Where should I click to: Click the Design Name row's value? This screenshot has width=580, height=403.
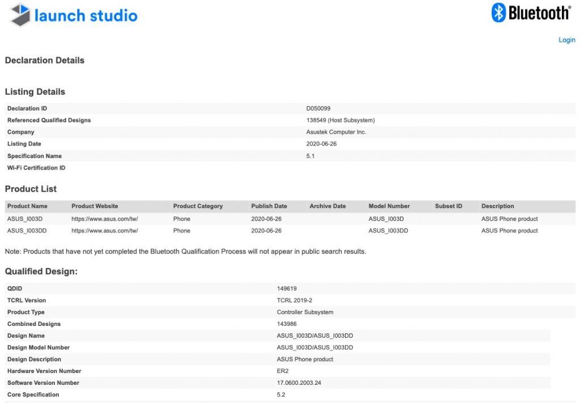pos(315,336)
